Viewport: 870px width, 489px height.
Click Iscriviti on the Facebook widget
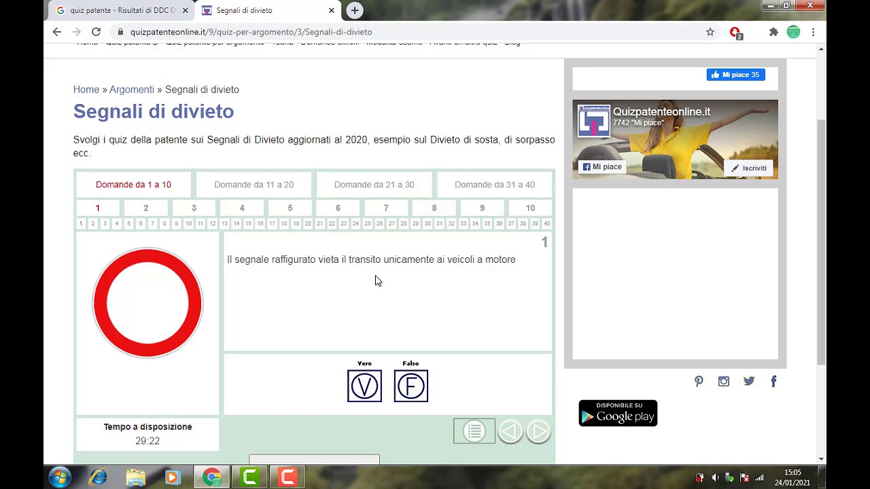click(x=748, y=168)
